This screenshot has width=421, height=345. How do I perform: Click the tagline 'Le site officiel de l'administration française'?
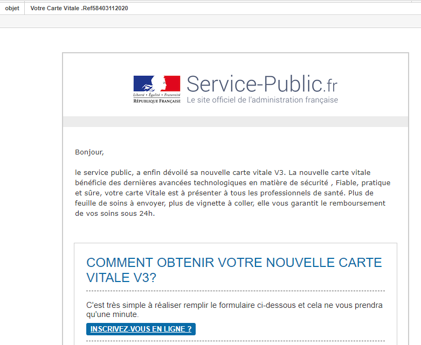coord(263,100)
